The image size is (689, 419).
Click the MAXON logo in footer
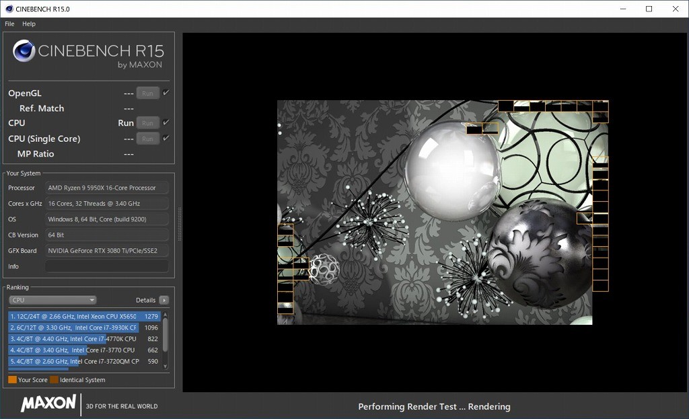pyautogui.click(x=48, y=404)
